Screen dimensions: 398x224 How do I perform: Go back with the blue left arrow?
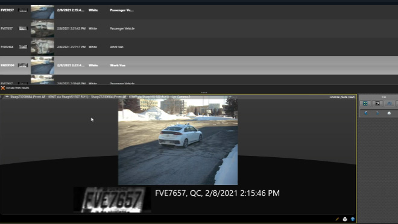[366, 113]
